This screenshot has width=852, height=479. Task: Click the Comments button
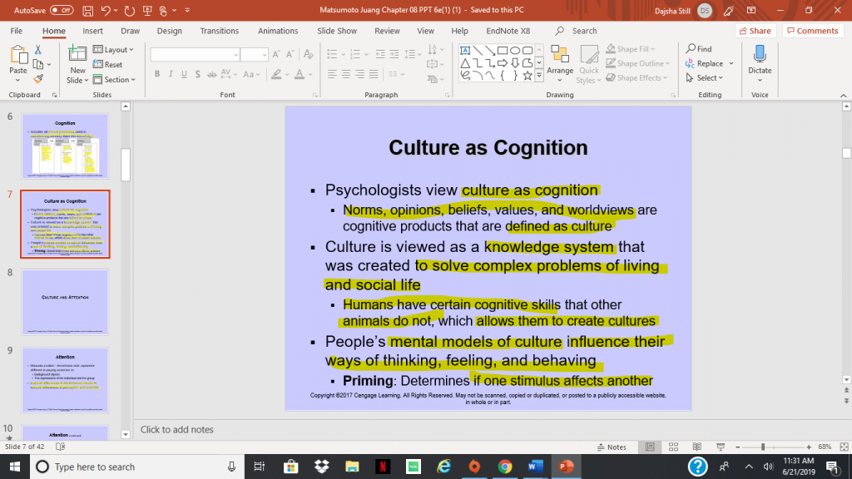[x=812, y=31]
